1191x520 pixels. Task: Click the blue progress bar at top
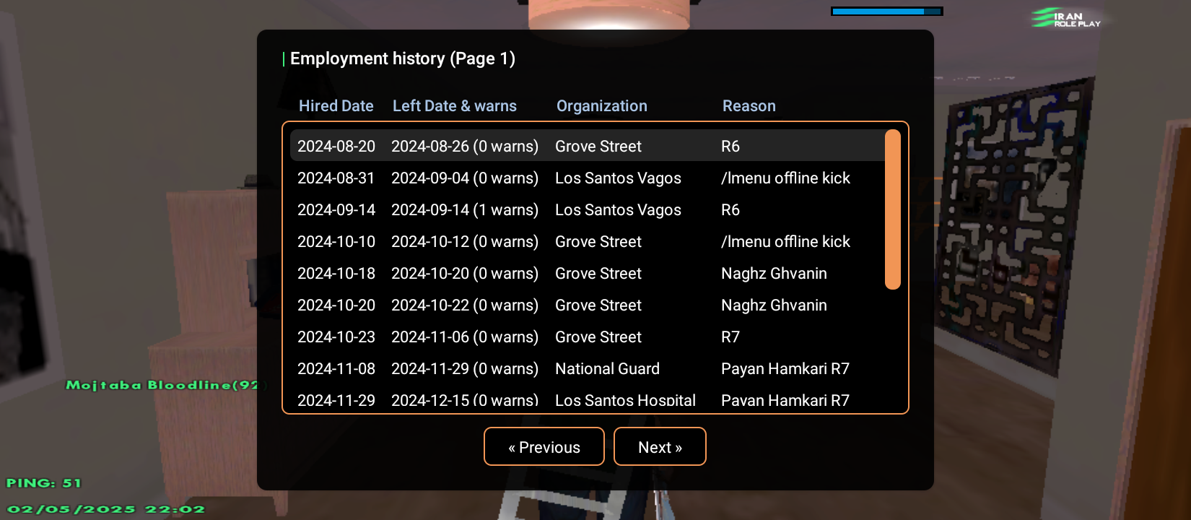point(887,11)
